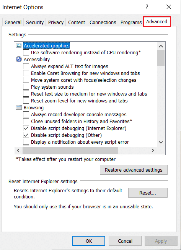Uncheck Disable script debugging (Other)
Screen dimensions: 181x250
pos(26,135)
